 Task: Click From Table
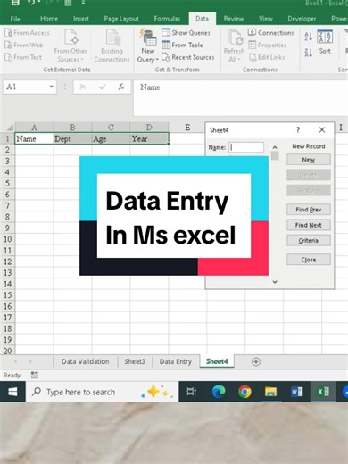pyautogui.click(x=182, y=45)
